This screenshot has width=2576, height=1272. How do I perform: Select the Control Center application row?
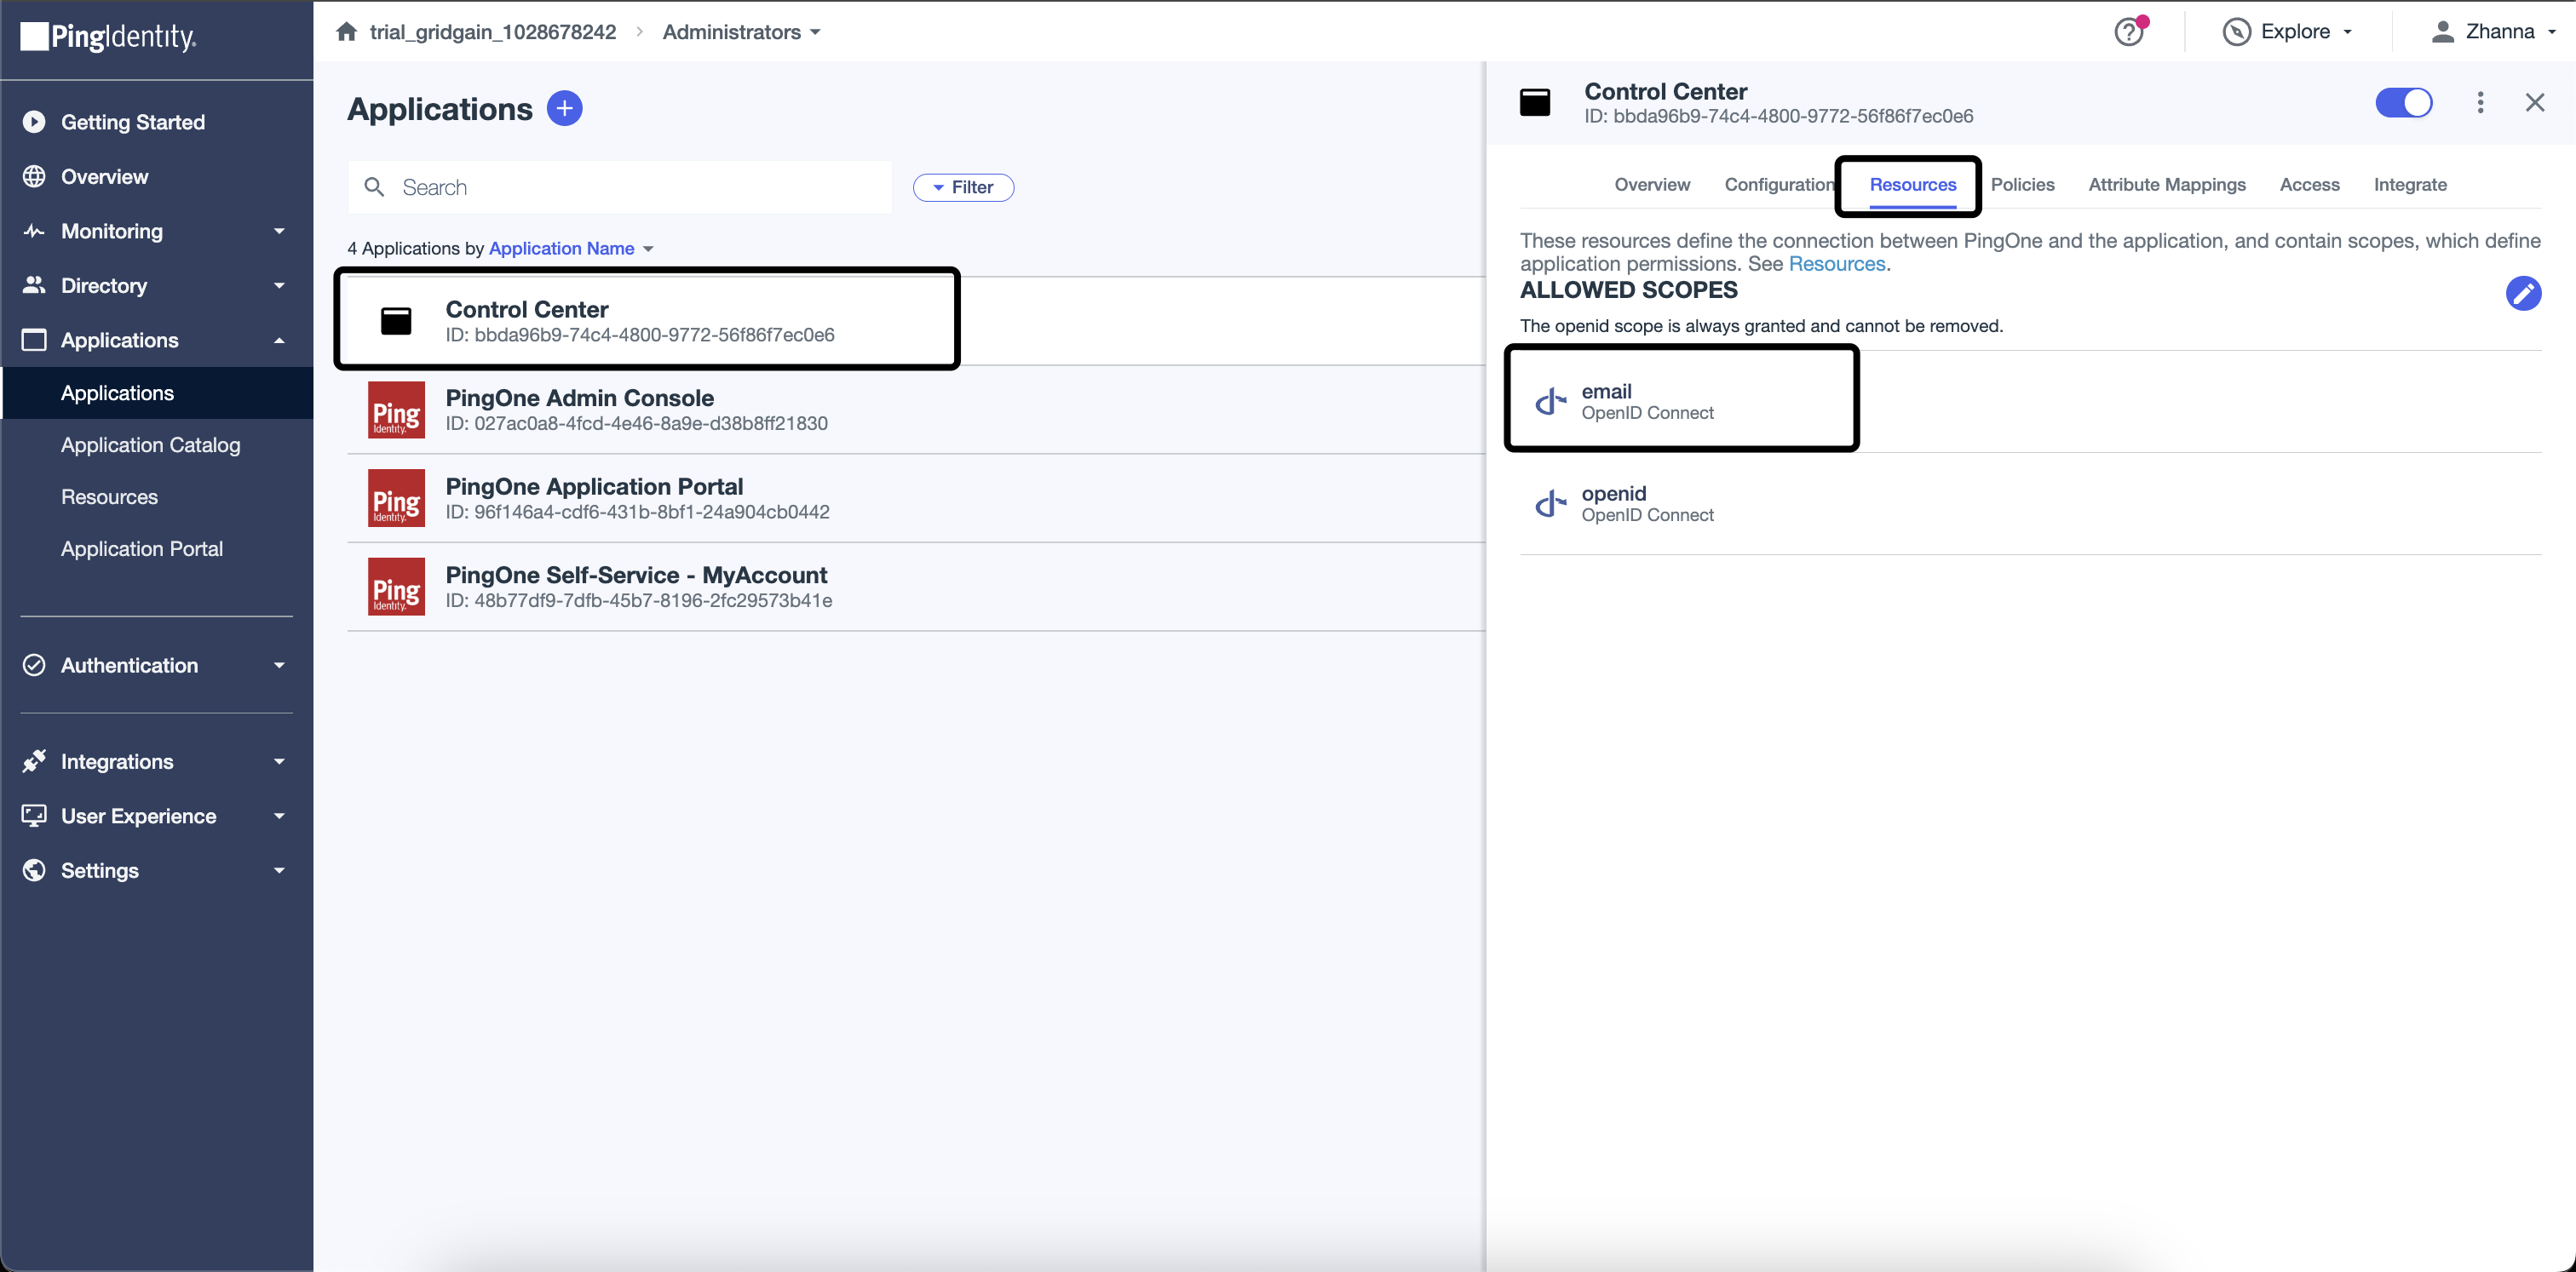(x=916, y=321)
